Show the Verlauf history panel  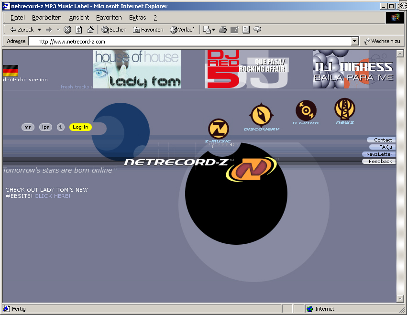click(182, 30)
